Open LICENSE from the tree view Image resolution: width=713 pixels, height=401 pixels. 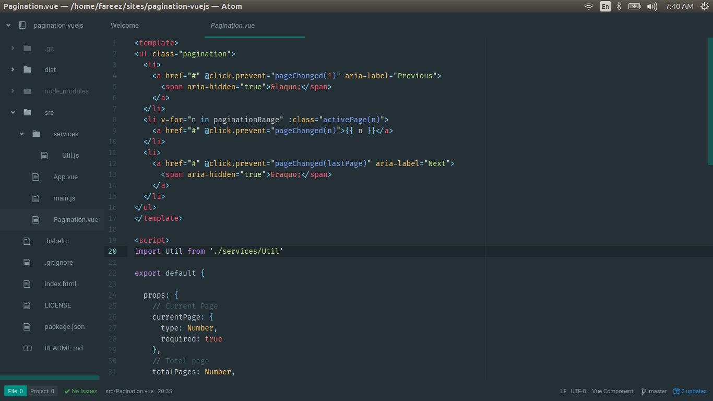58,305
